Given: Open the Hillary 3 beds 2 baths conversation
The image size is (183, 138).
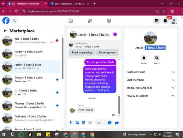Looking at the screenshot, I should (x=30, y=54).
